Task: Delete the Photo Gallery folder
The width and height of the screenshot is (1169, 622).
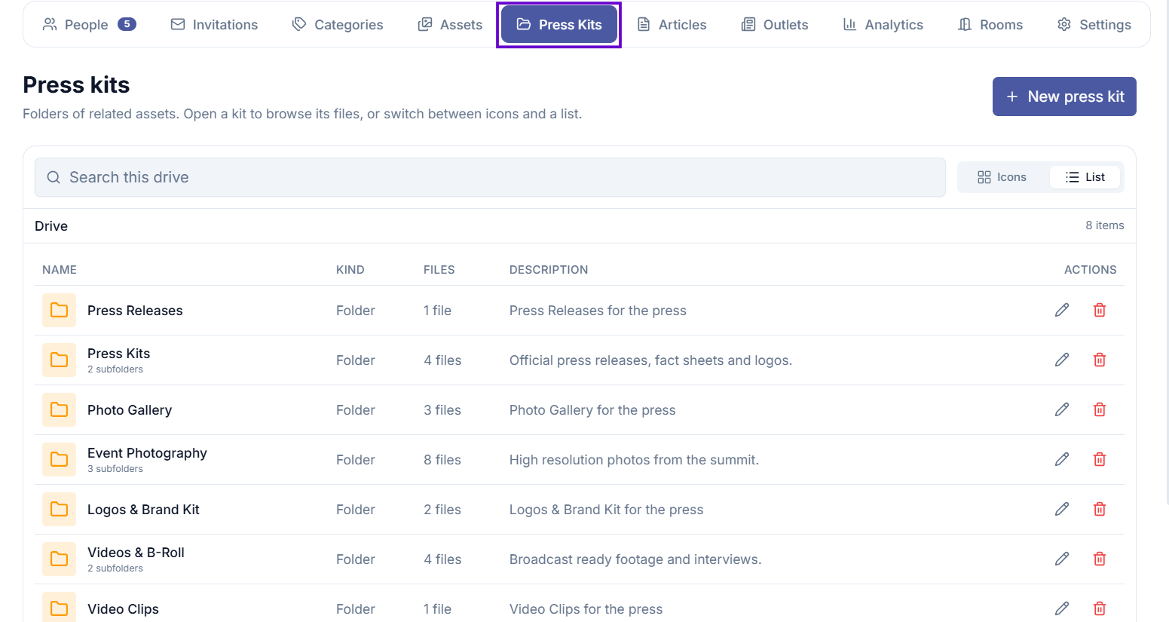Action: 1100,409
